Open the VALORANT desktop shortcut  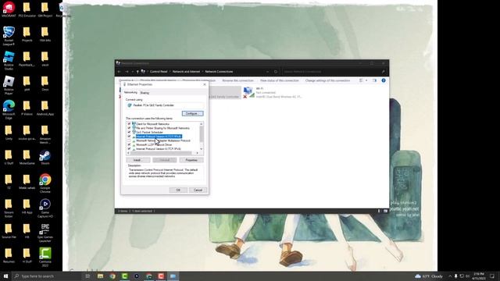click(x=9, y=9)
